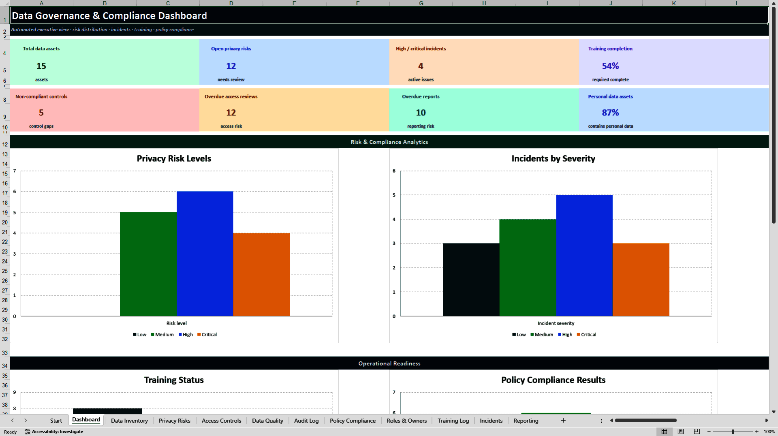Switch to Page Layout view icon
Viewport: 778px width, 436px height.
(681, 432)
